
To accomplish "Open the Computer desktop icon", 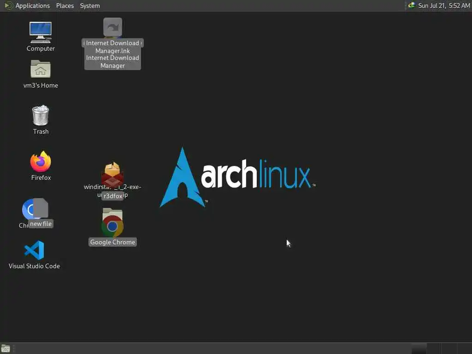I will (41, 32).
